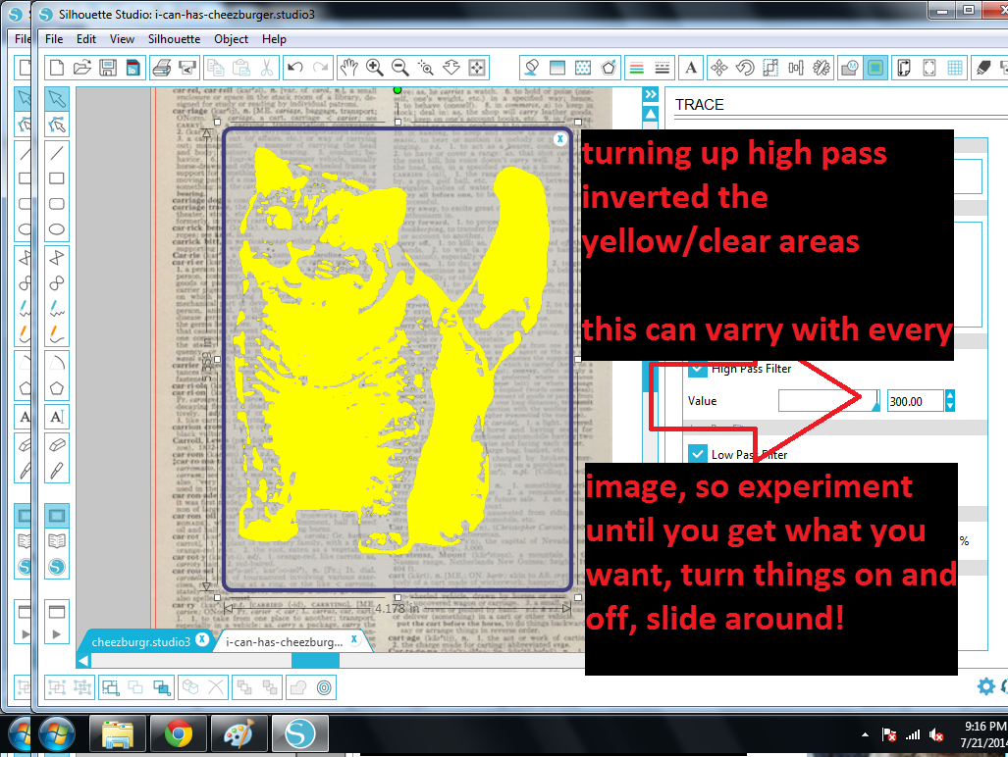This screenshot has width=1008, height=757.
Task: Click the Offset icon in bottom toolbar
Action: click(324, 687)
